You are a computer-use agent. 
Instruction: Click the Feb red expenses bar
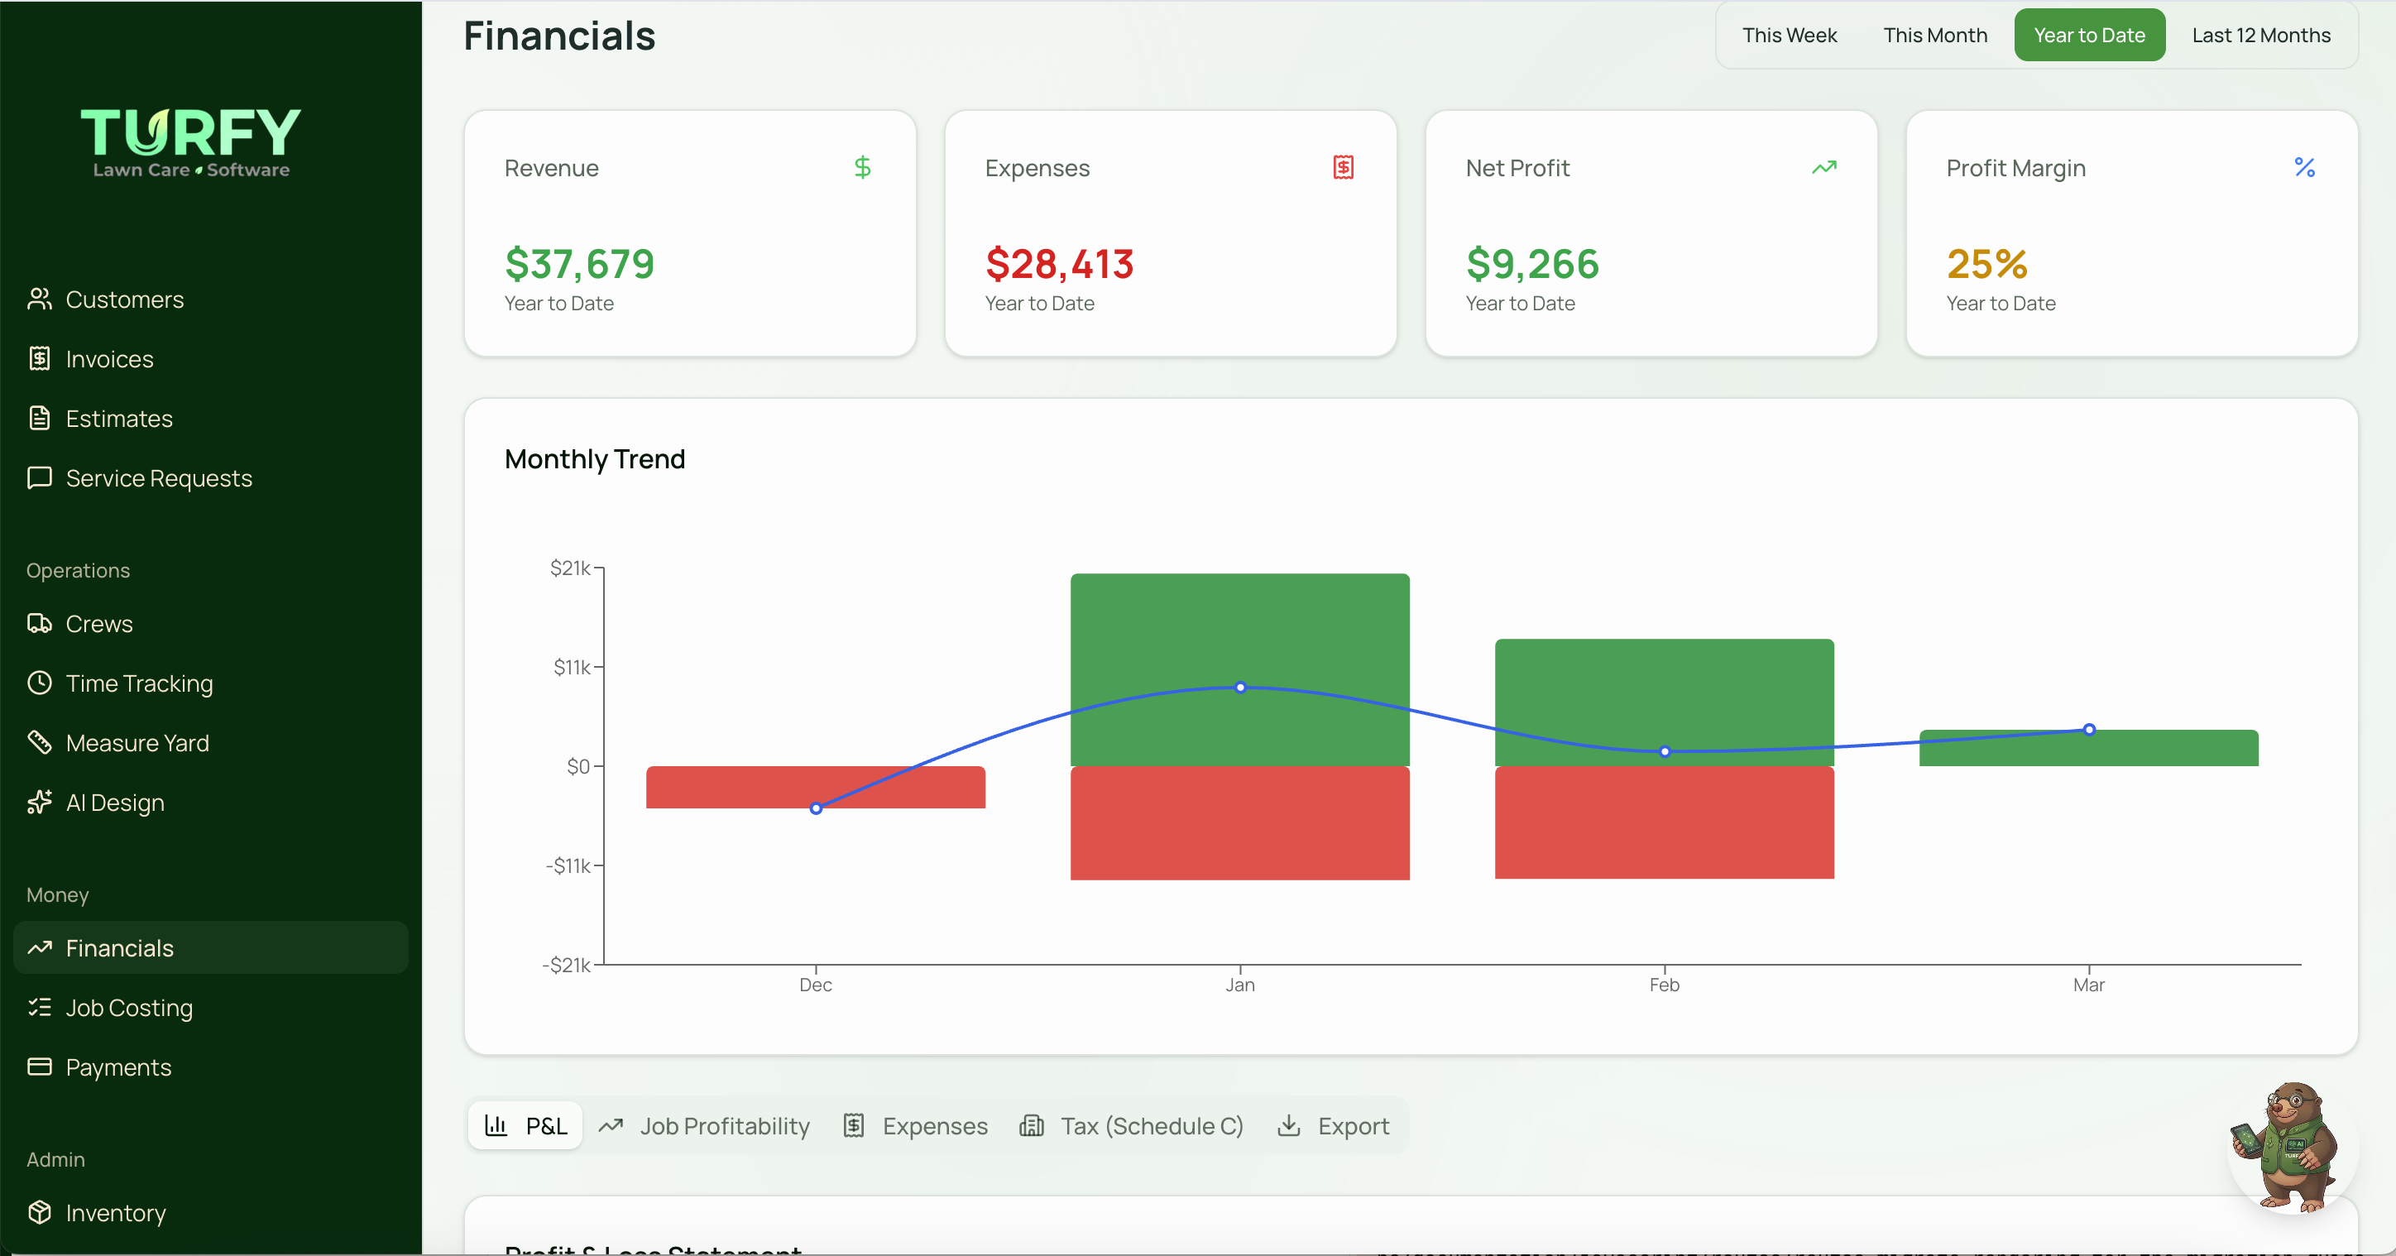click(x=1664, y=822)
